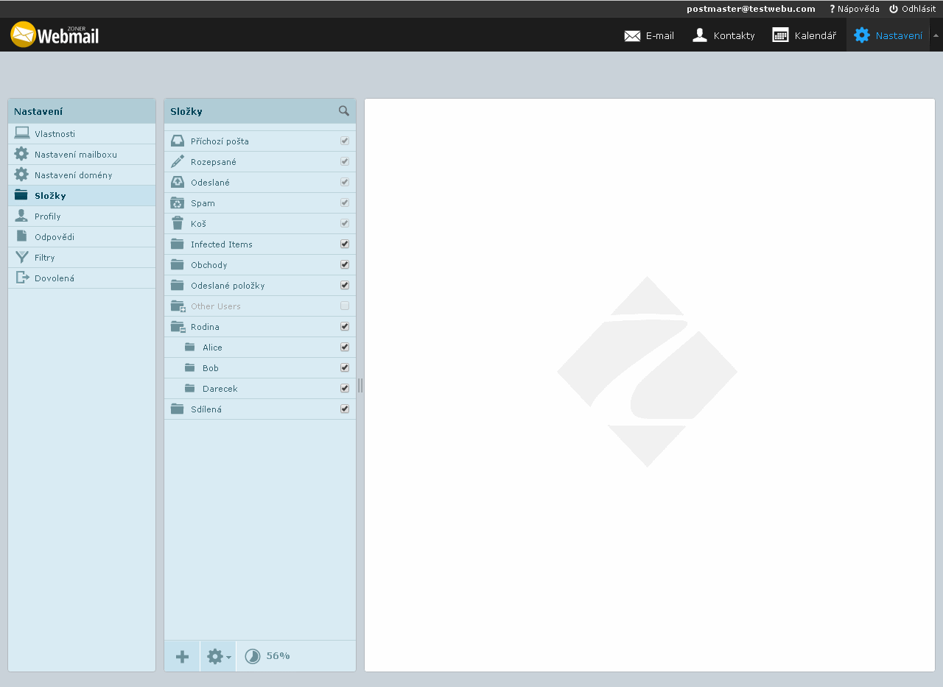Open the Nápověda help link
The width and height of the screenshot is (943, 687).
click(854, 9)
